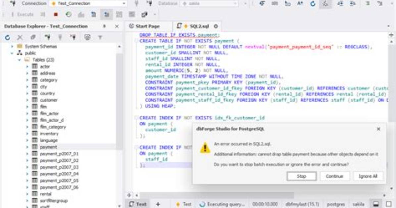Collapse the public schema node
Viewport: 396px width, 208px height.
pos(12,53)
